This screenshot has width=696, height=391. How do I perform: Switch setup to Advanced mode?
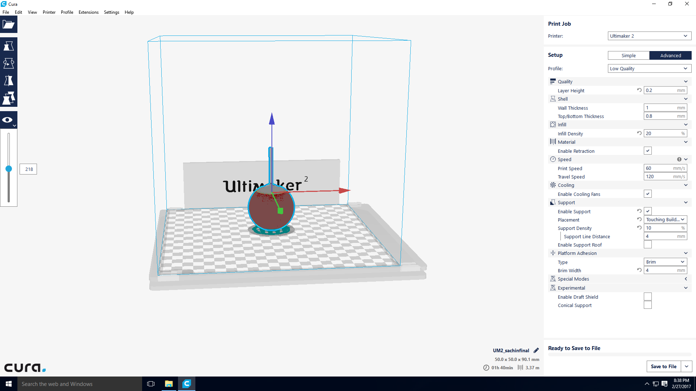click(671, 55)
